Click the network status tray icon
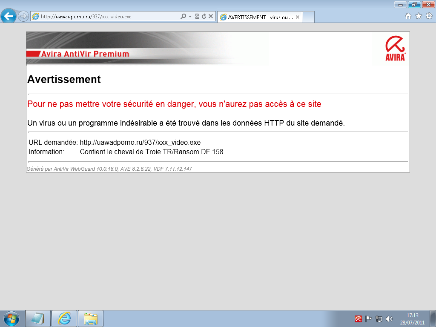 [x=379, y=318]
